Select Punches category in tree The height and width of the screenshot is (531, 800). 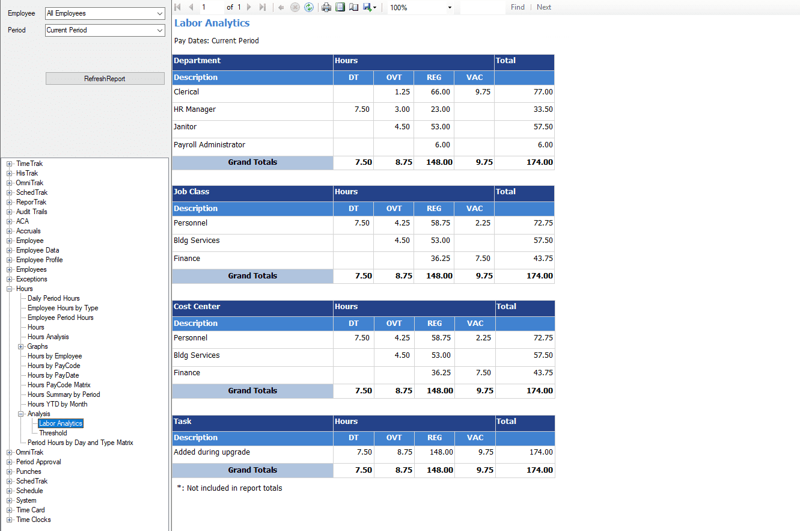pyautogui.click(x=28, y=471)
